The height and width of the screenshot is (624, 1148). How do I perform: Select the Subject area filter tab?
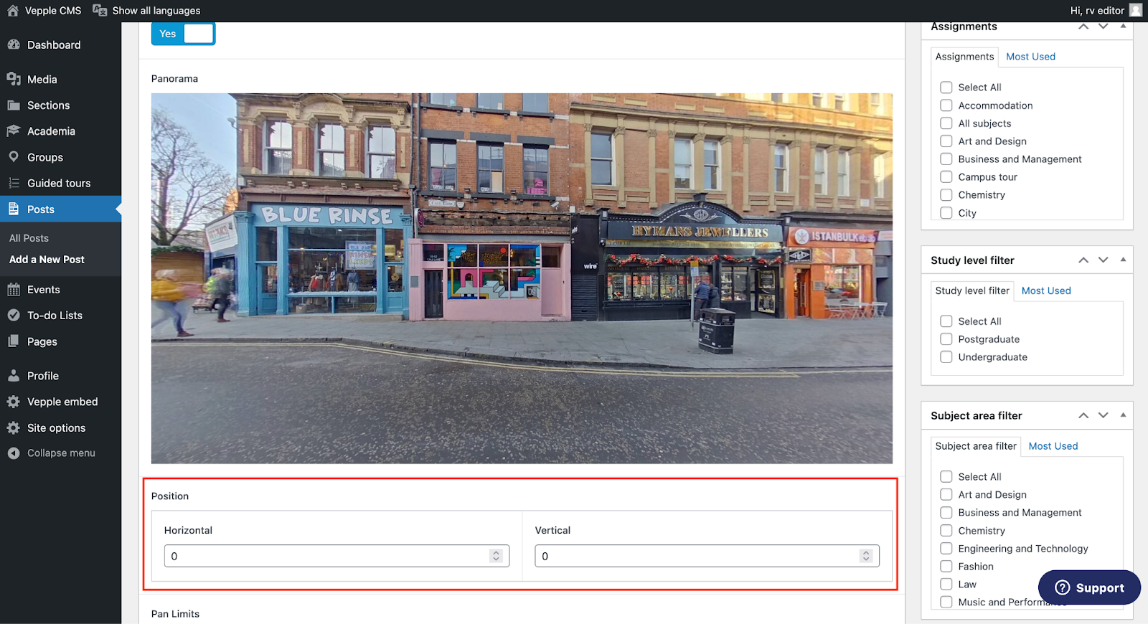click(976, 446)
